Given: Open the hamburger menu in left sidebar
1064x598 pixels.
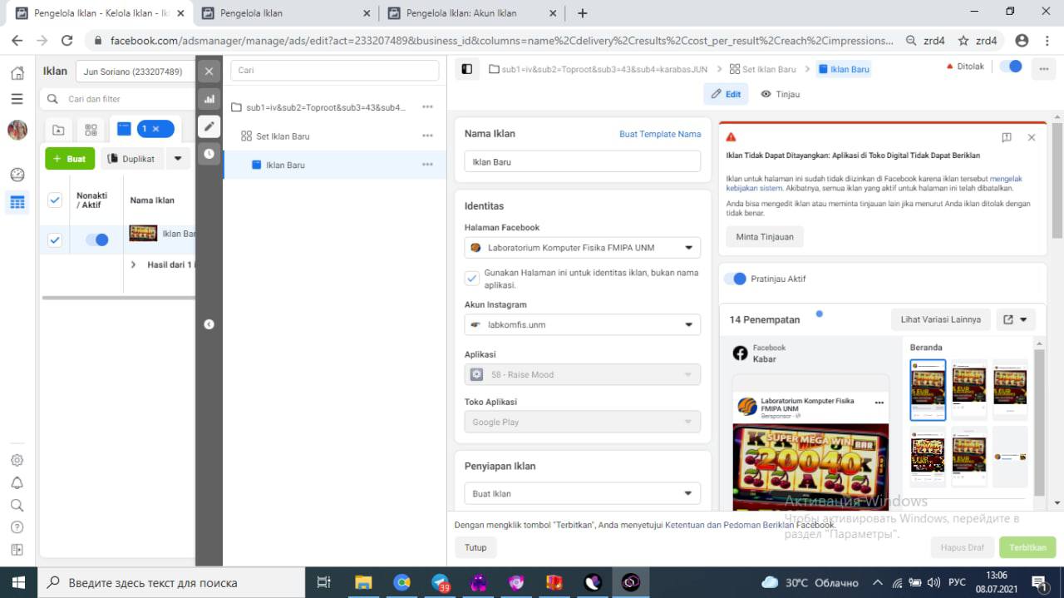Looking at the screenshot, I should pyautogui.click(x=17, y=99).
